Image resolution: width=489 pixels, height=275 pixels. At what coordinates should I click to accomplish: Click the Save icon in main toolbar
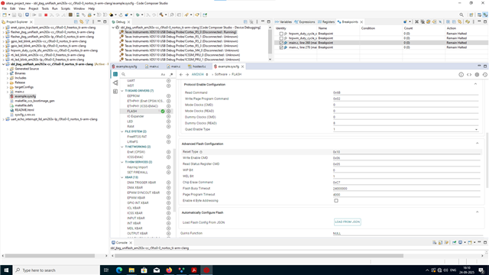click(14, 15)
